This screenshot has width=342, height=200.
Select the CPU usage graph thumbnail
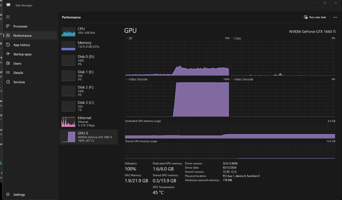pos(68,32)
